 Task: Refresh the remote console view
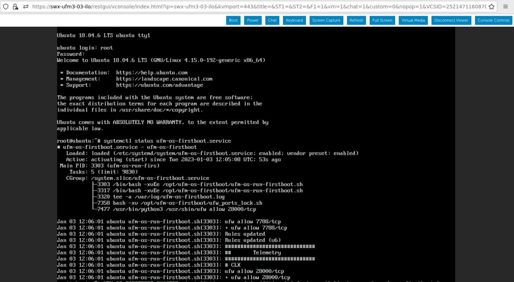click(356, 20)
